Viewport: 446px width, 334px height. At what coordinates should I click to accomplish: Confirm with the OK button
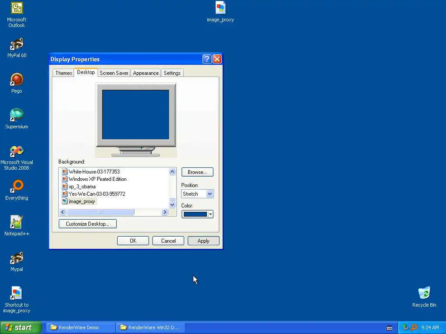(133, 241)
